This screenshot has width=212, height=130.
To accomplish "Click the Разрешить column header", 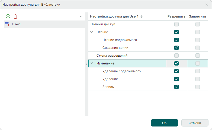I will (176, 16).
